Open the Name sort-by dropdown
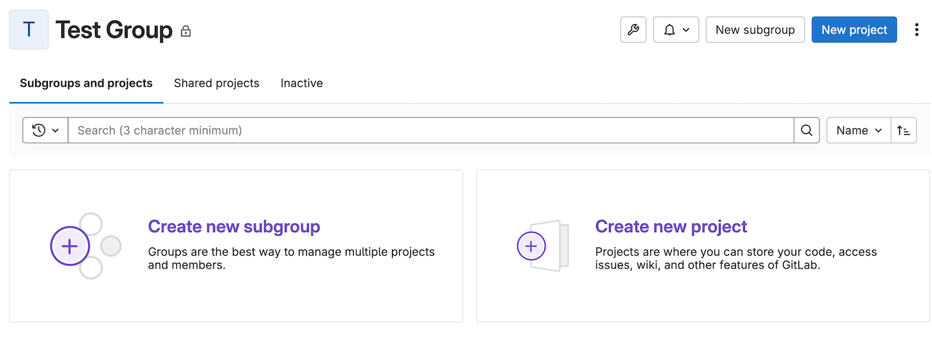The height and width of the screenshot is (340, 932). pyautogui.click(x=859, y=130)
